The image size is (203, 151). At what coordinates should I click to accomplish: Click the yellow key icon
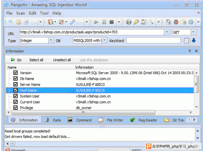click(x=136, y=22)
